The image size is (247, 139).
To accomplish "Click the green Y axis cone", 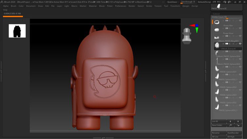I will click(x=197, y=30).
